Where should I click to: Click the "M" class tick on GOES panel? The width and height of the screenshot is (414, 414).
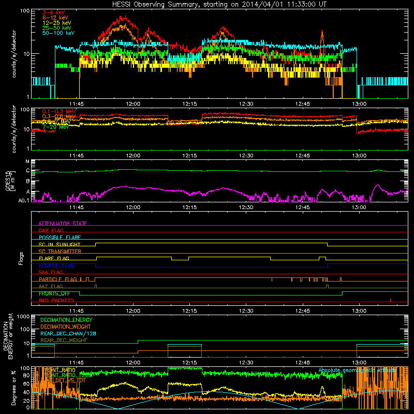point(27,161)
